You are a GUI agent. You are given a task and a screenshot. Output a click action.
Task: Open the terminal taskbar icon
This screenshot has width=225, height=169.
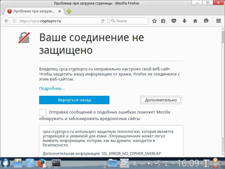(x=56, y=163)
